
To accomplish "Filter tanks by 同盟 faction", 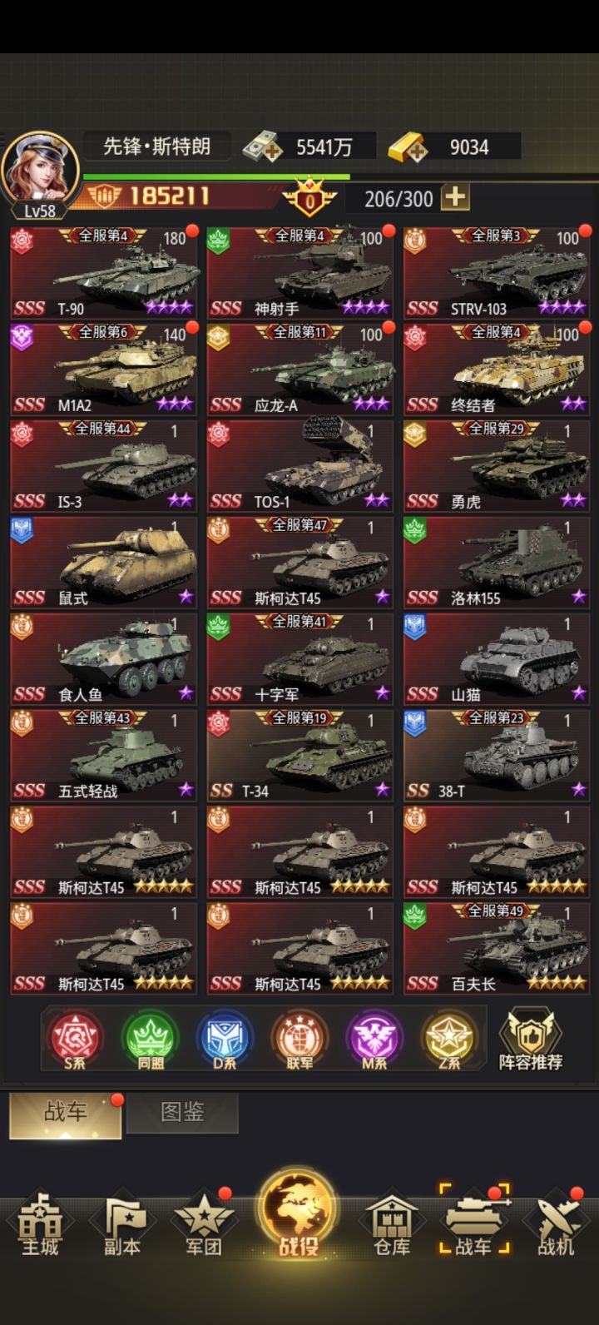I will tap(150, 1040).
